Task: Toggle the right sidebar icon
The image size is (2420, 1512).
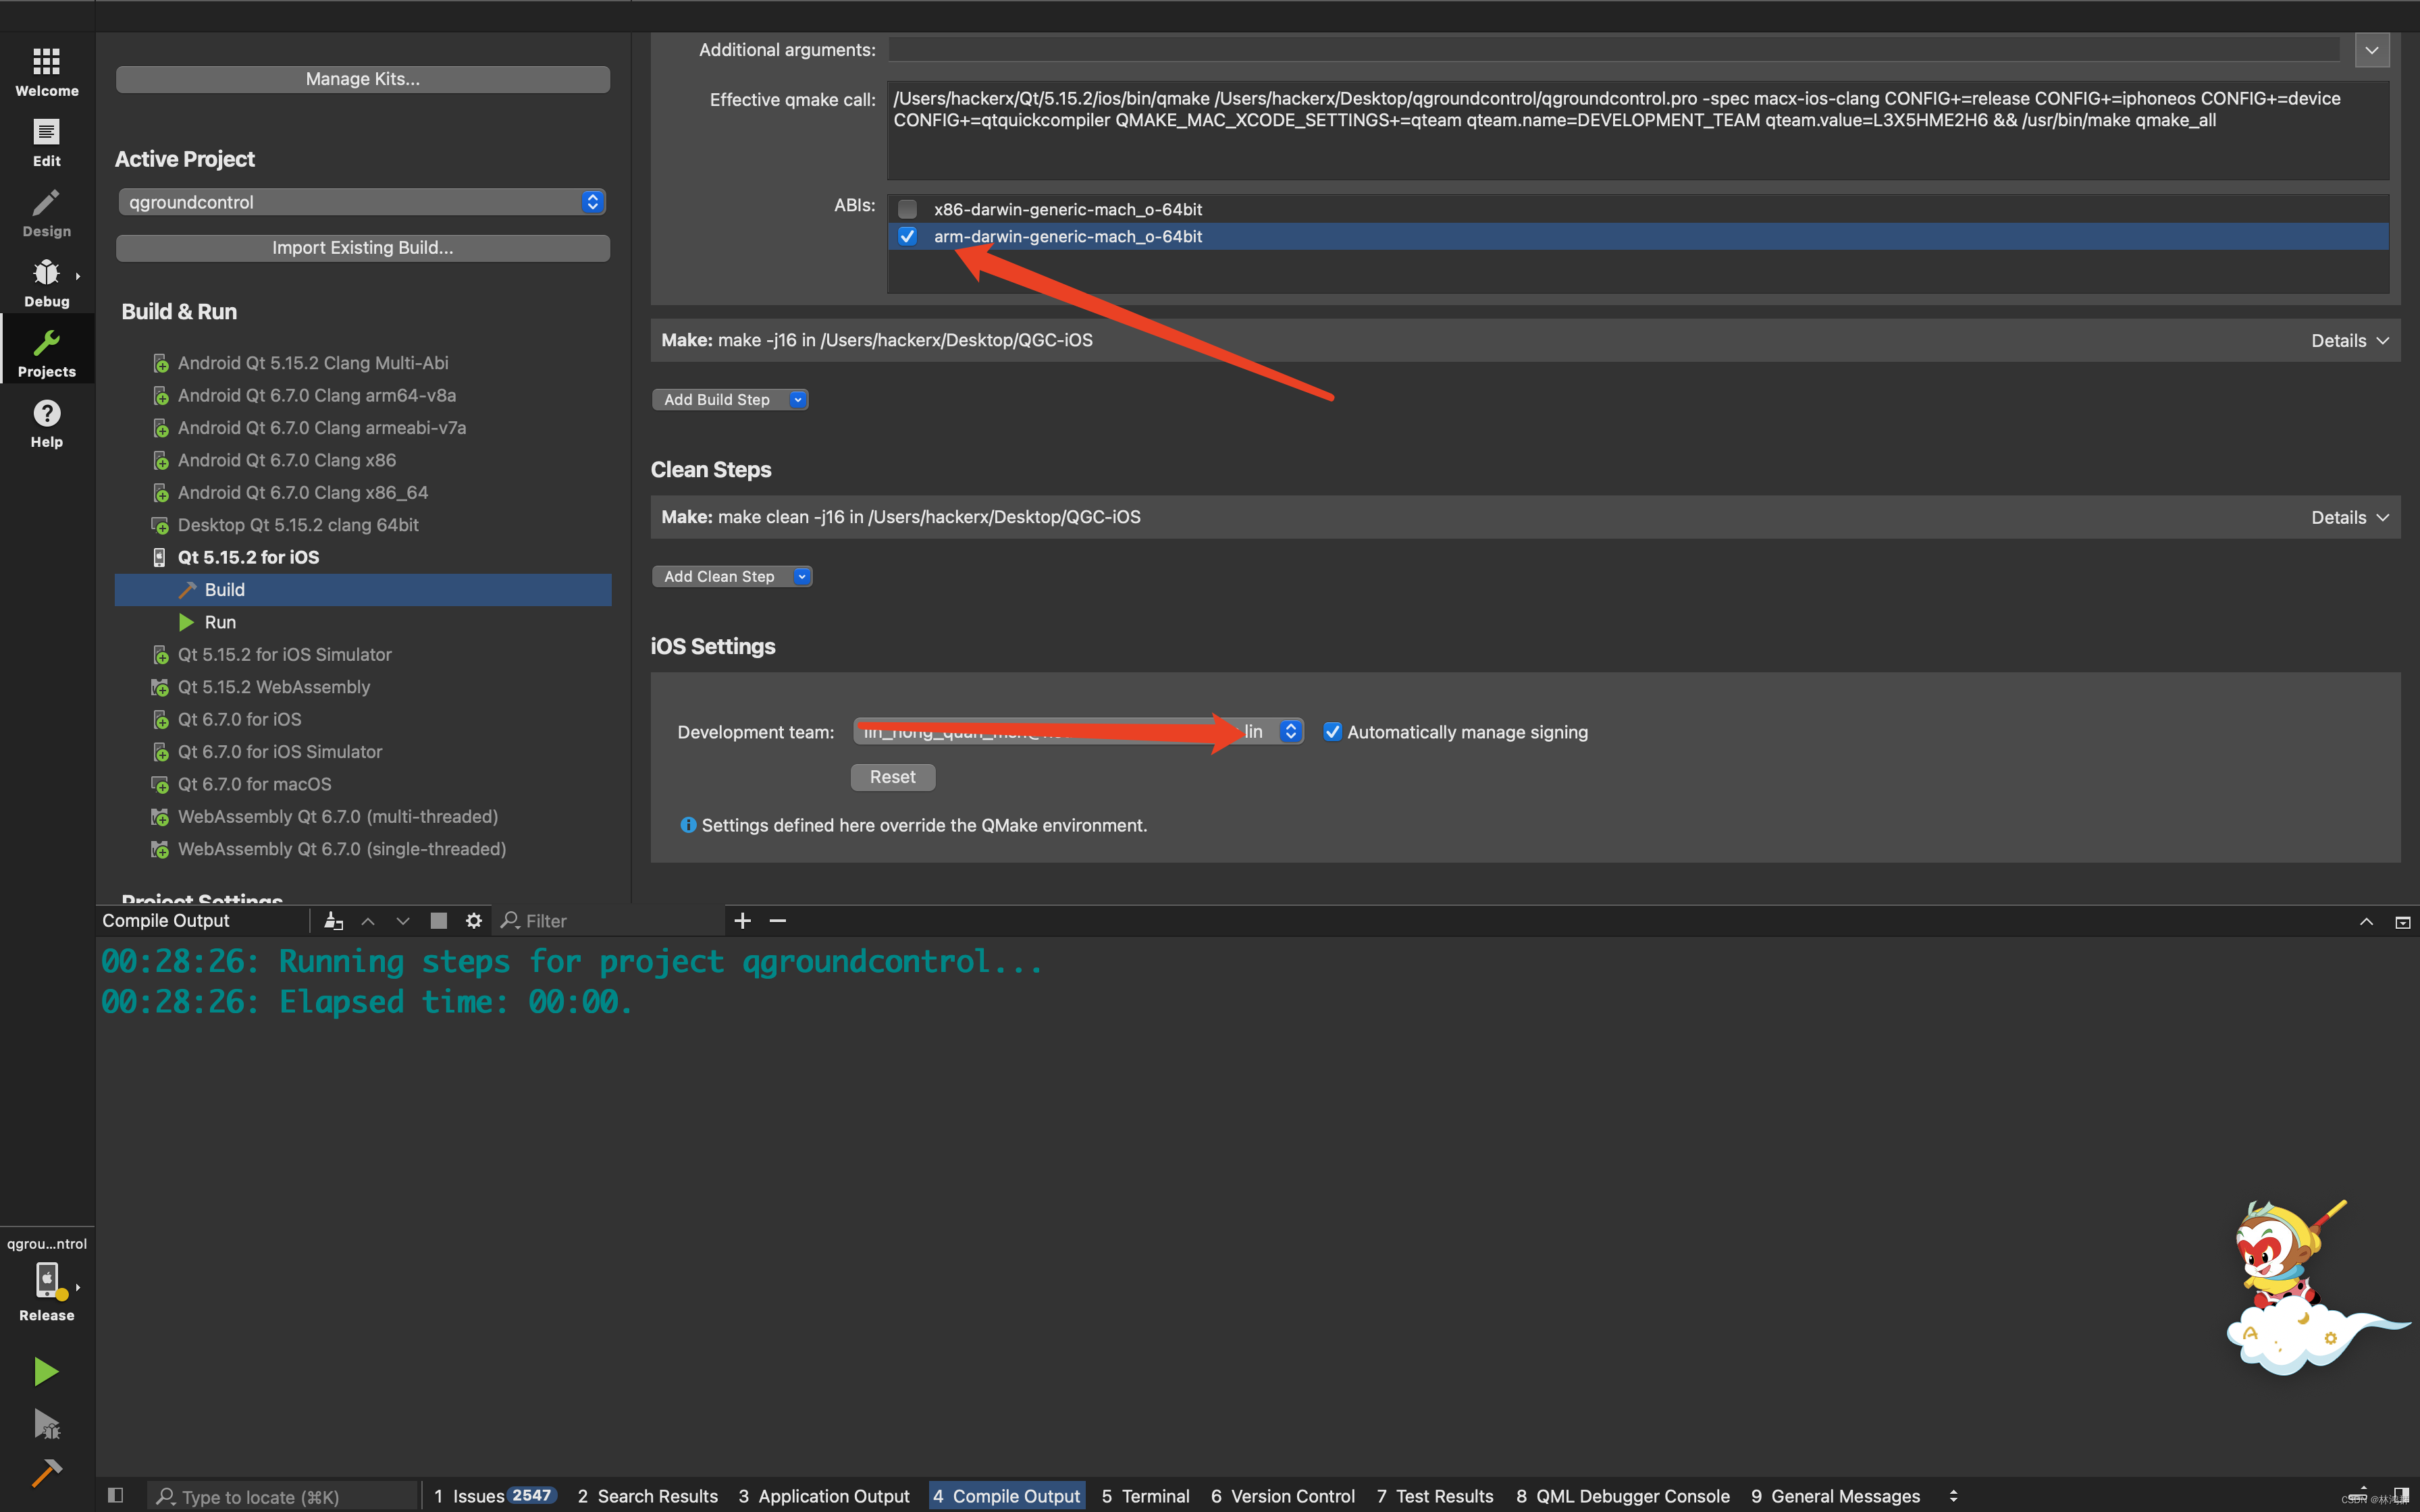Action: point(2401,1495)
